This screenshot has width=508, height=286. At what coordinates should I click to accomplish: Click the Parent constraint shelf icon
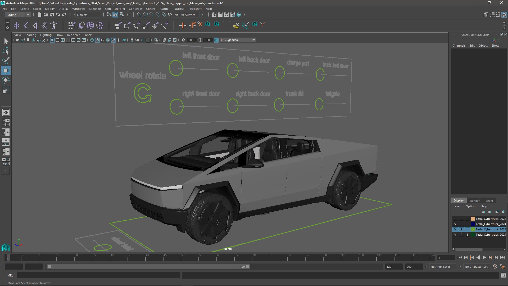[118, 25]
